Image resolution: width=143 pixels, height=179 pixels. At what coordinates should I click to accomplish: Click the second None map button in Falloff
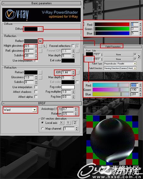[118, 59]
